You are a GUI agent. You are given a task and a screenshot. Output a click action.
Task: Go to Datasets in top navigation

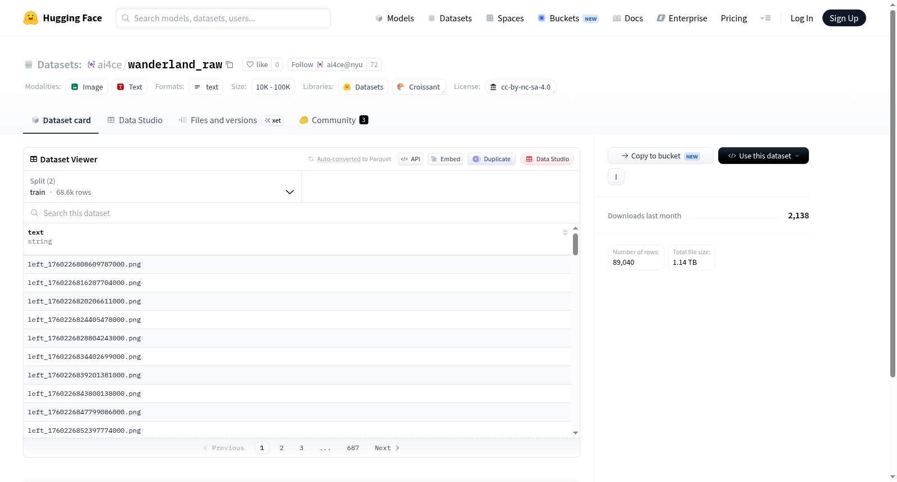tap(450, 18)
